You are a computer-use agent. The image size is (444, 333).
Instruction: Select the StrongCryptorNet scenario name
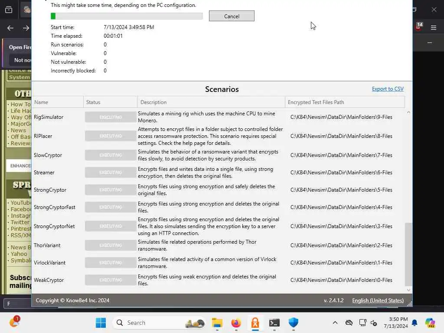[54, 226]
